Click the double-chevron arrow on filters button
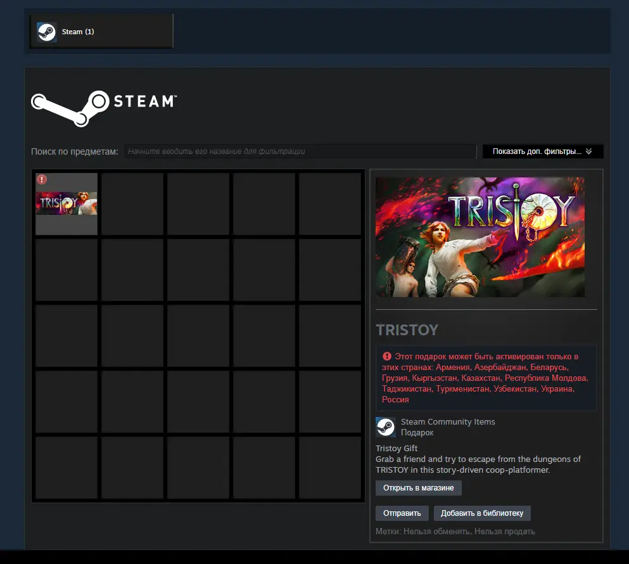Screen dimensions: 629x564 [x=588, y=151]
